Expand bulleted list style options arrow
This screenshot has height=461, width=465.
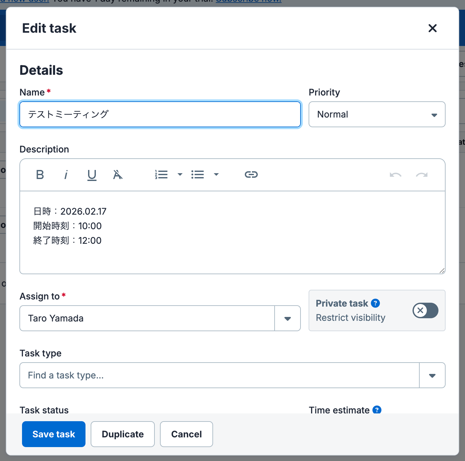(x=216, y=175)
